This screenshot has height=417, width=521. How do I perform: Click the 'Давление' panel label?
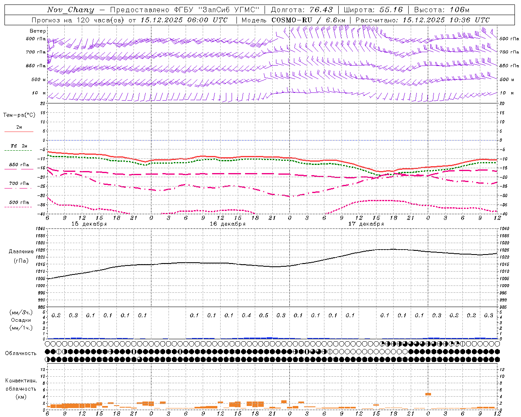21,252
